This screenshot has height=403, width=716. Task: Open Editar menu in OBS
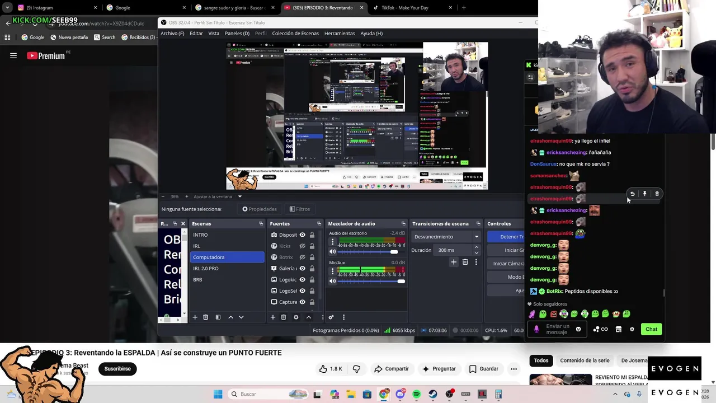point(196,33)
